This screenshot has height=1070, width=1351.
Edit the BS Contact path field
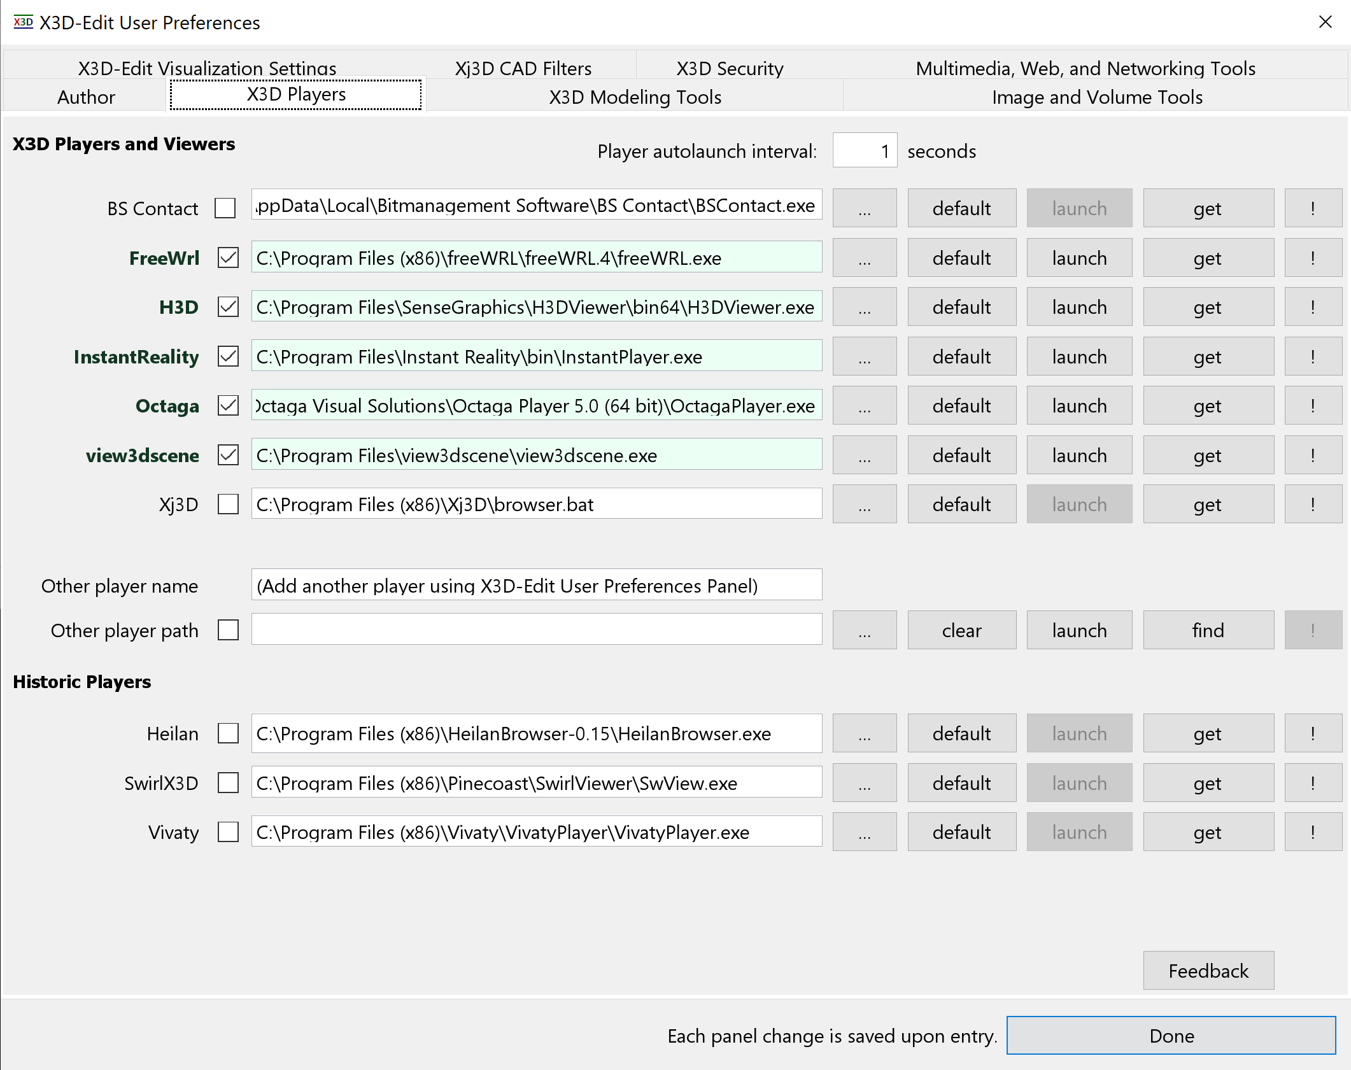537,205
